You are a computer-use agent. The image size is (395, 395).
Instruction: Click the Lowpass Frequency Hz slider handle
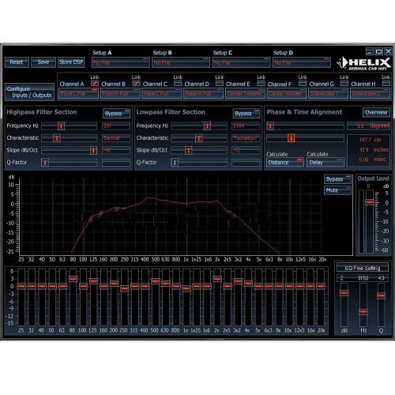click(x=207, y=126)
